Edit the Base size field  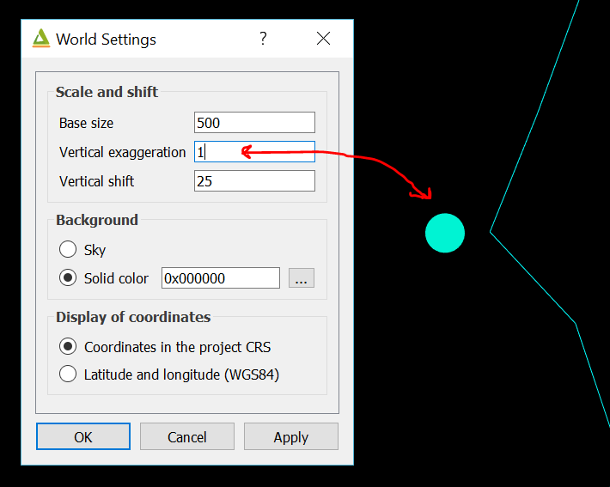[x=254, y=123]
